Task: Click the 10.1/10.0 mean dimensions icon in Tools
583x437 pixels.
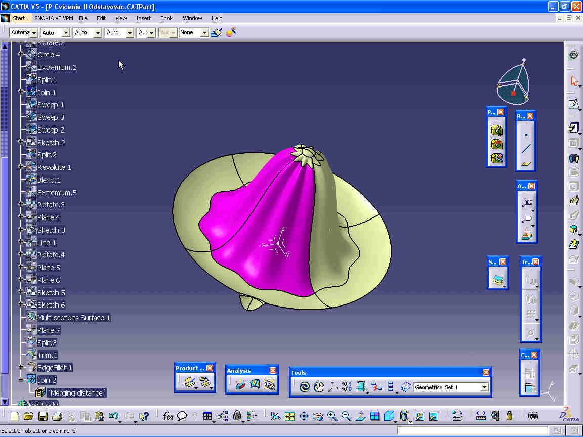Action: (x=347, y=387)
